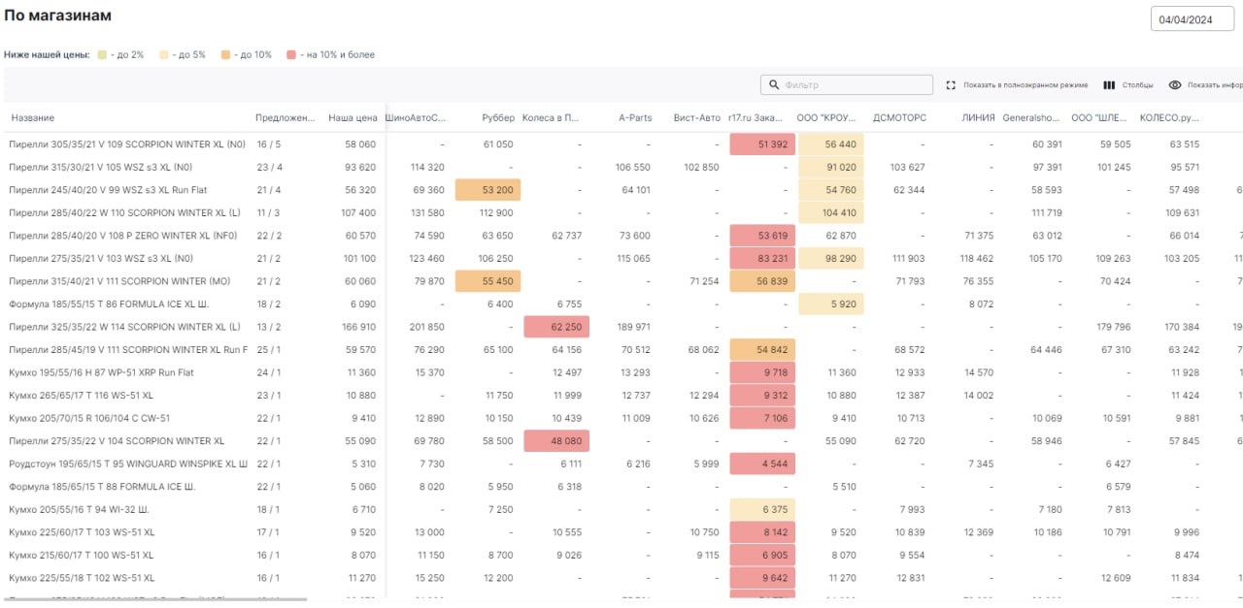Select the red cell 83 231
The width and height of the screenshot is (1243, 608).
[x=762, y=259]
